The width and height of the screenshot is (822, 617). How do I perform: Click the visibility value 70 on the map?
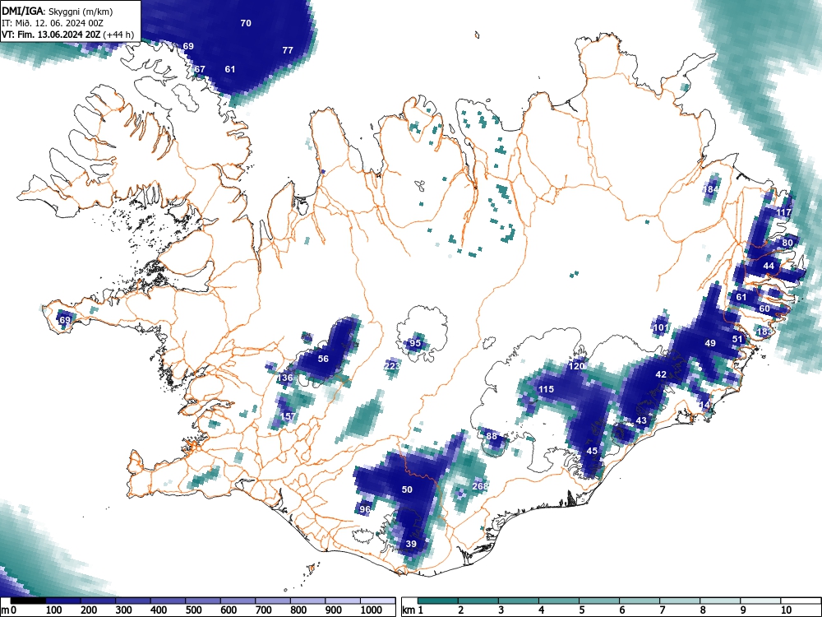click(x=245, y=23)
